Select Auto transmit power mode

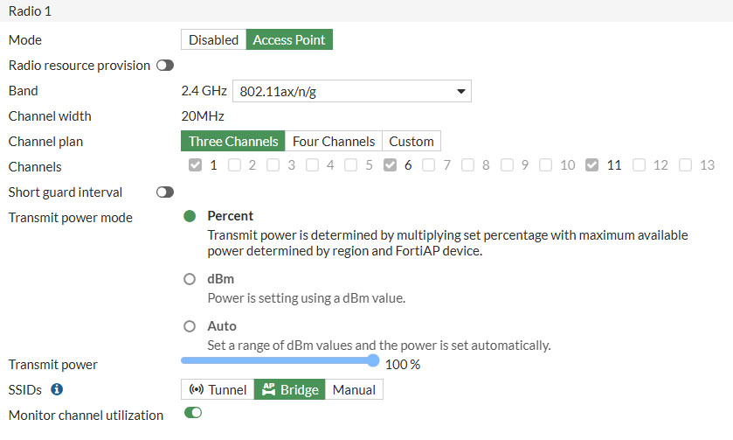point(190,326)
